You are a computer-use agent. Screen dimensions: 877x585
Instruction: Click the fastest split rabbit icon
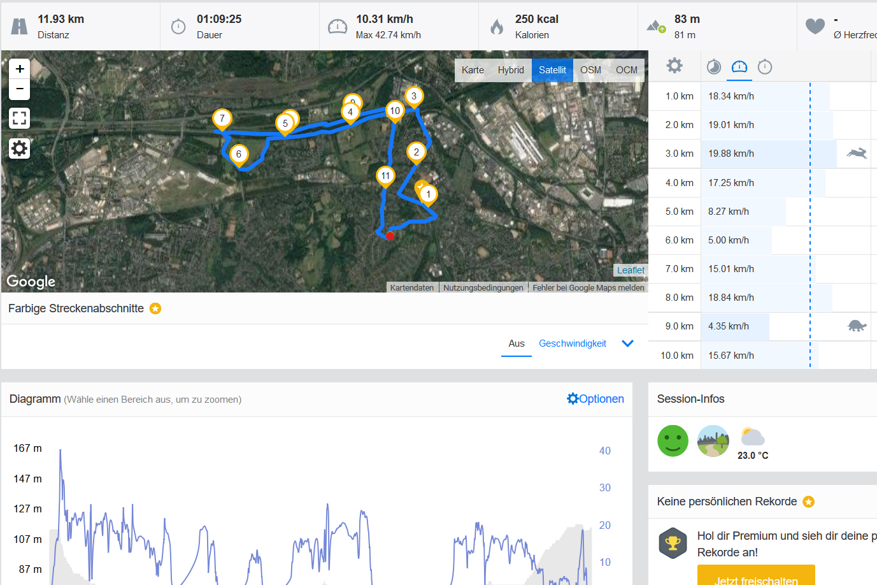(857, 153)
